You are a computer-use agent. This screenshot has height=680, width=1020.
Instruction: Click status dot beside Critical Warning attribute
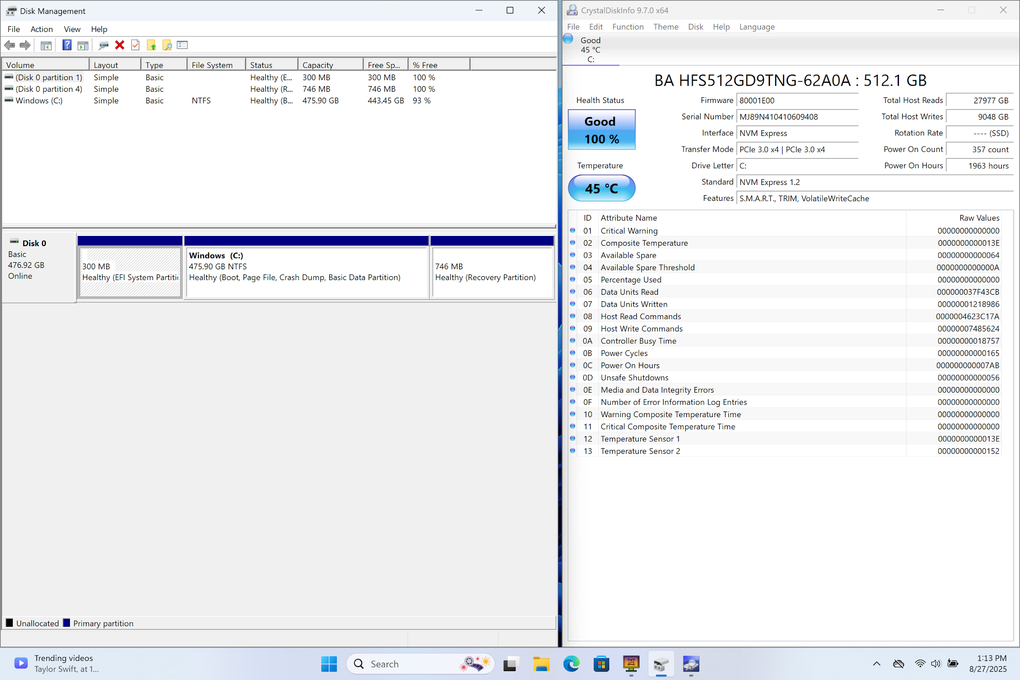coord(573,230)
